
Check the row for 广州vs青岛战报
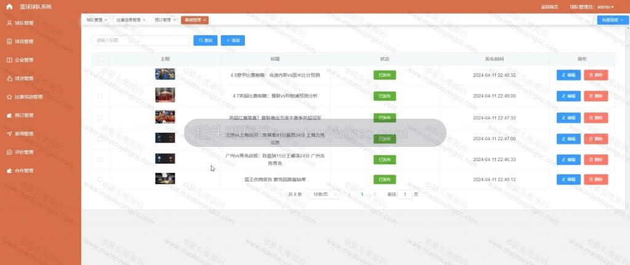[x=100, y=160]
